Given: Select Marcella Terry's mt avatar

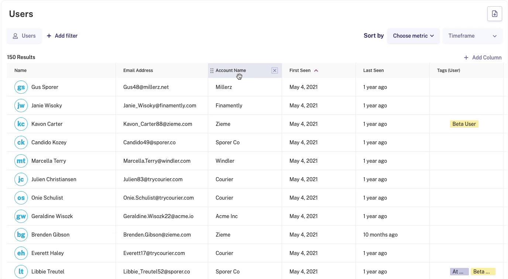Looking at the screenshot, I should (x=21, y=161).
